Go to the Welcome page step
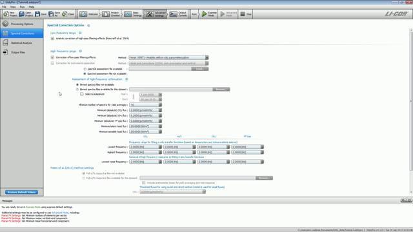Image resolution: width=413 pixels, height=232 pixels. click(x=88, y=14)
